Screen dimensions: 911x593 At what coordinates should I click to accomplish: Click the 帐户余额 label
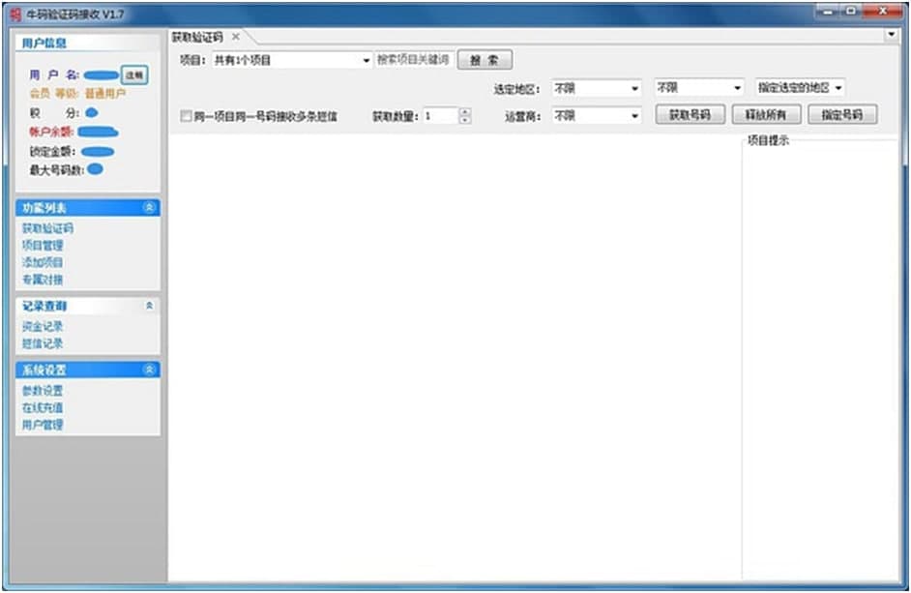51,132
